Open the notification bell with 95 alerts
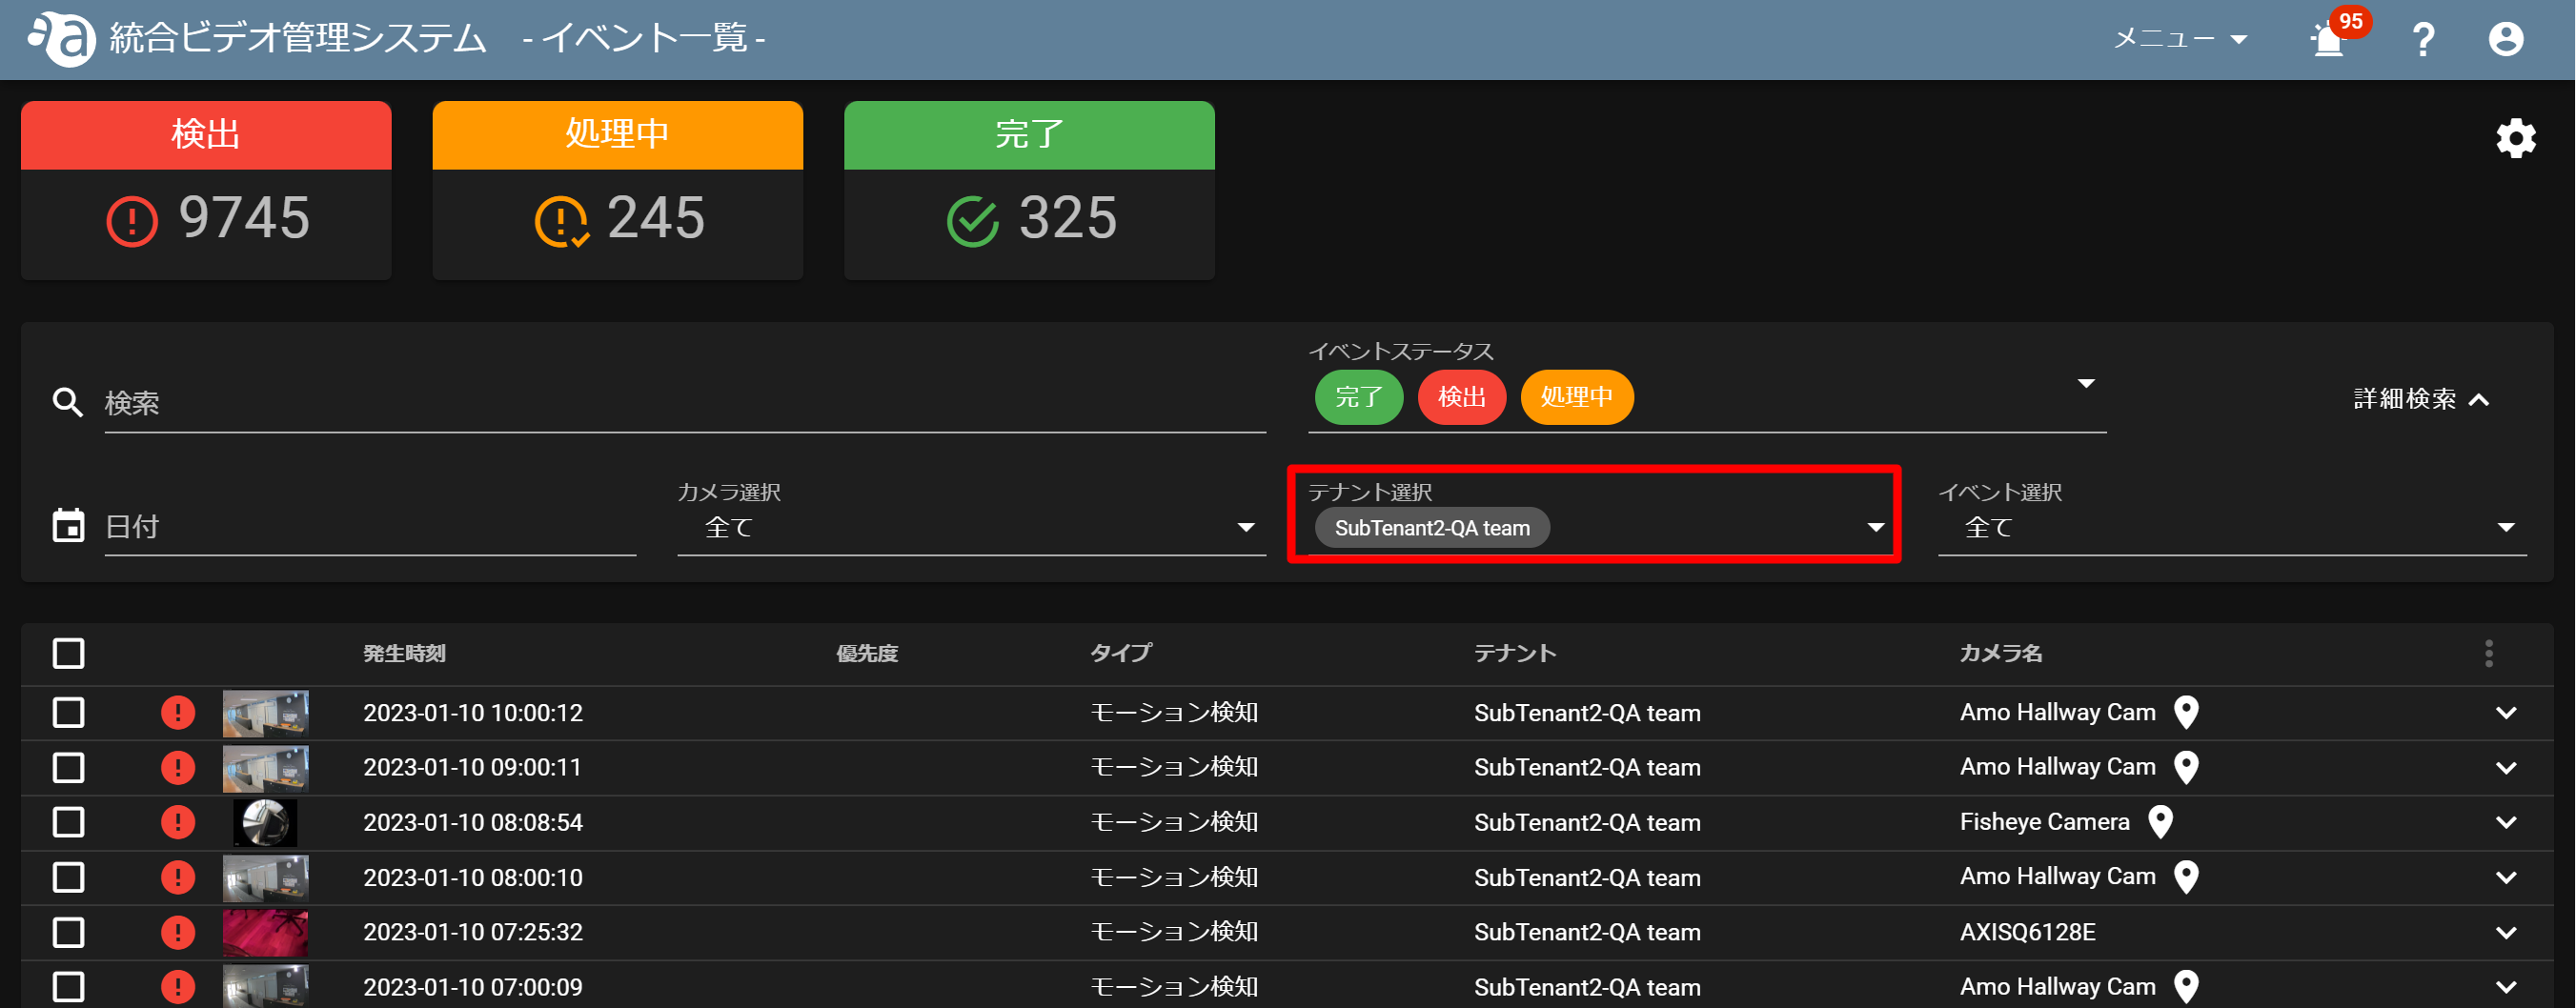The height and width of the screenshot is (1008, 2576). point(2330,40)
